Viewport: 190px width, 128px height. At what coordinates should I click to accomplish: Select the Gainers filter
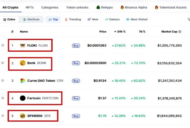pos(112,19)
